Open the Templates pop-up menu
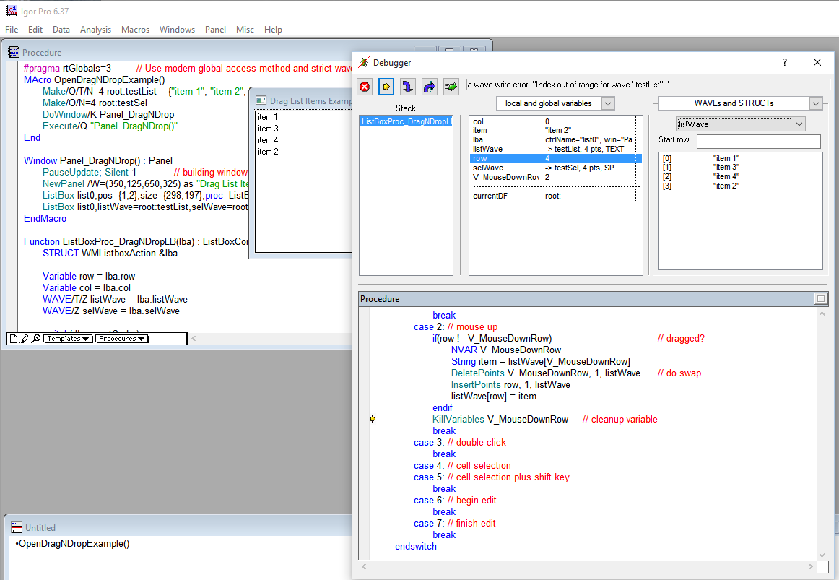Screen dimensions: 839x580 coord(67,339)
